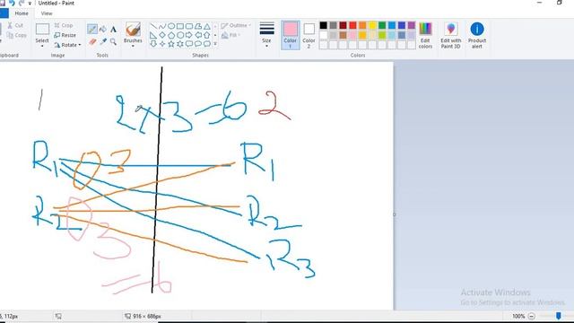Choose the Line shape
This screenshot has width=574, height=323.
(153, 26)
